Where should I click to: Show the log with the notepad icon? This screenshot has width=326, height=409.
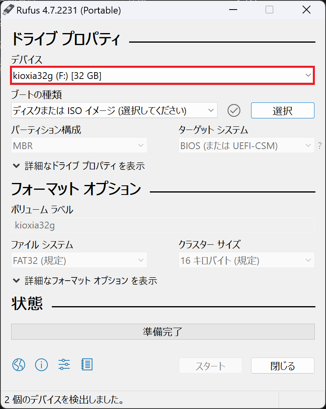point(87,364)
